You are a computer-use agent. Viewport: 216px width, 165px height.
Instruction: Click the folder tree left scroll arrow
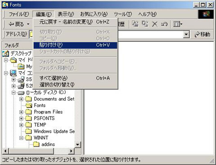coord(5,151)
